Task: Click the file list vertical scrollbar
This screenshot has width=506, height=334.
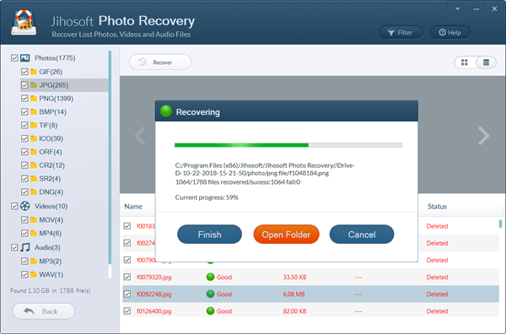Action: click(x=500, y=224)
